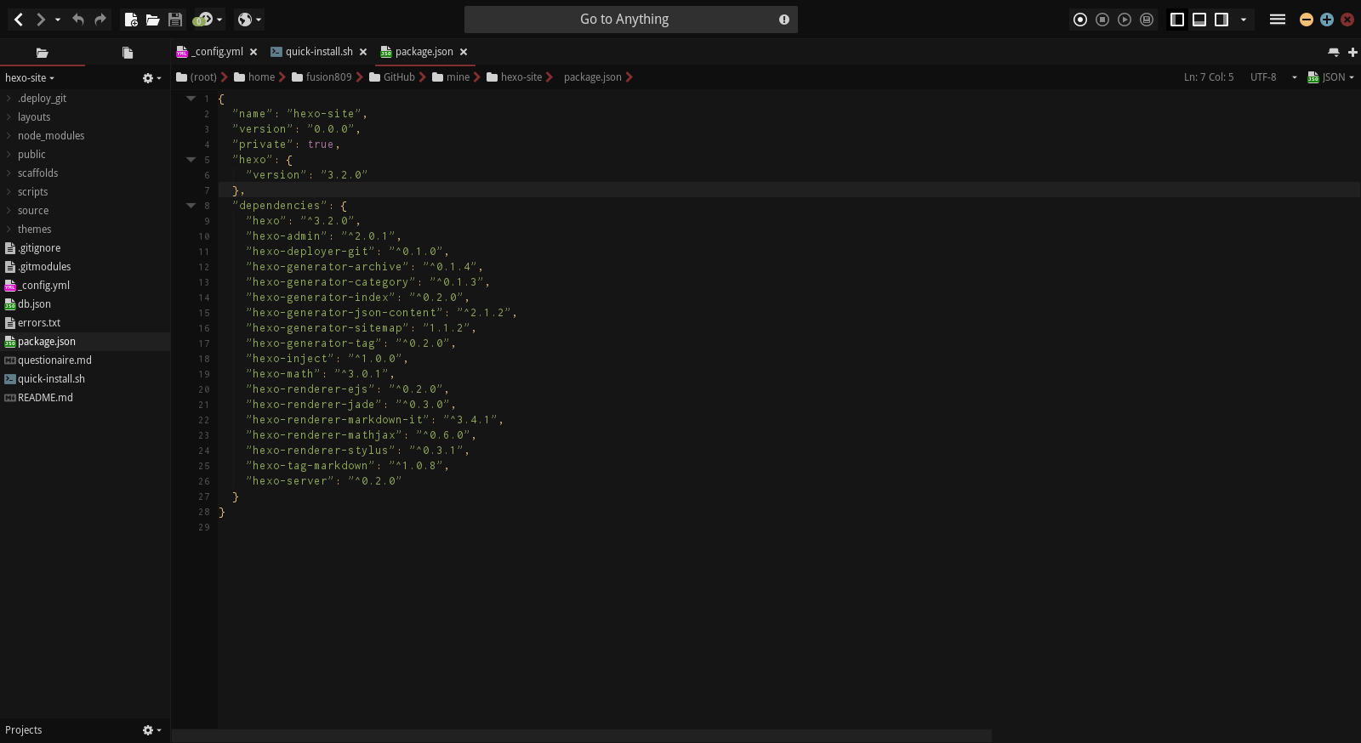Expand the globe preview dropdown arrow

tap(259, 20)
